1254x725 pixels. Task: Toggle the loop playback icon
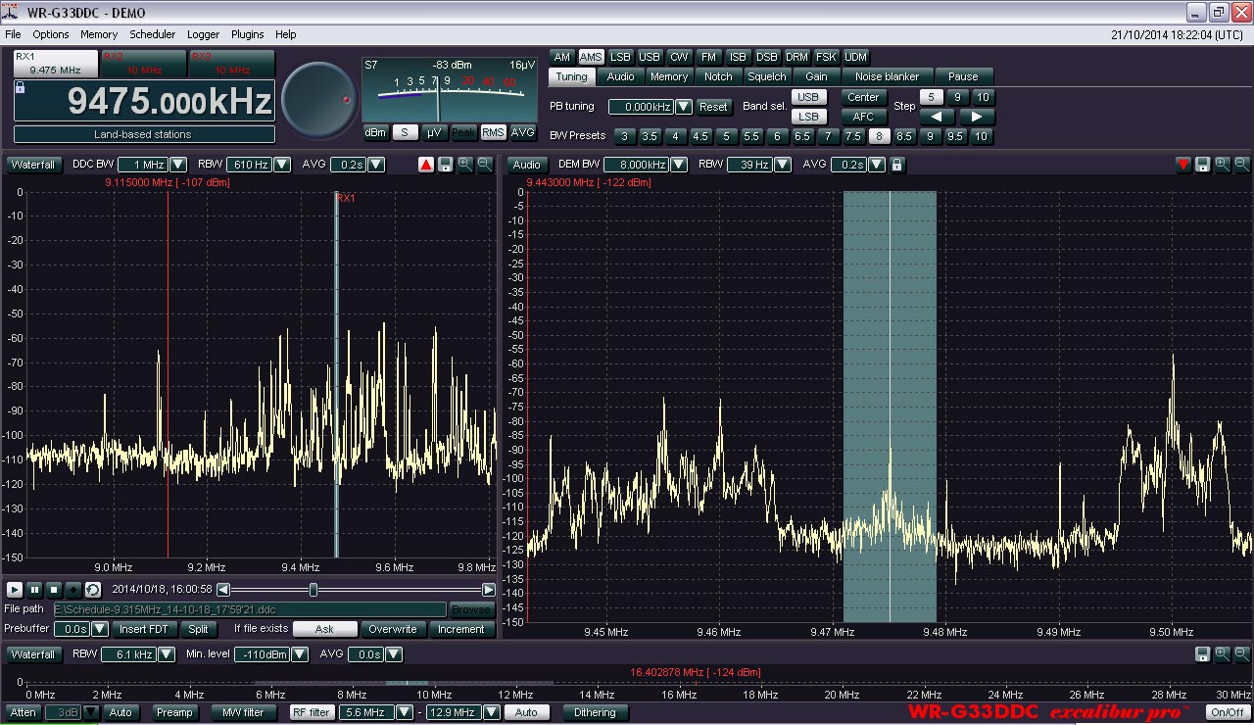click(x=92, y=590)
